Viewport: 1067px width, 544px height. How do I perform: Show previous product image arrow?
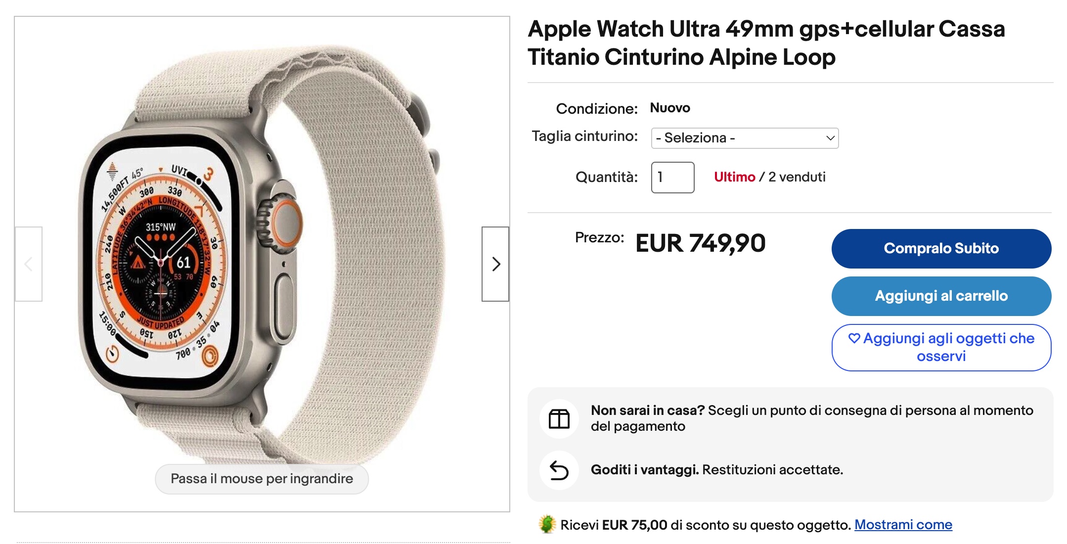(x=29, y=264)
